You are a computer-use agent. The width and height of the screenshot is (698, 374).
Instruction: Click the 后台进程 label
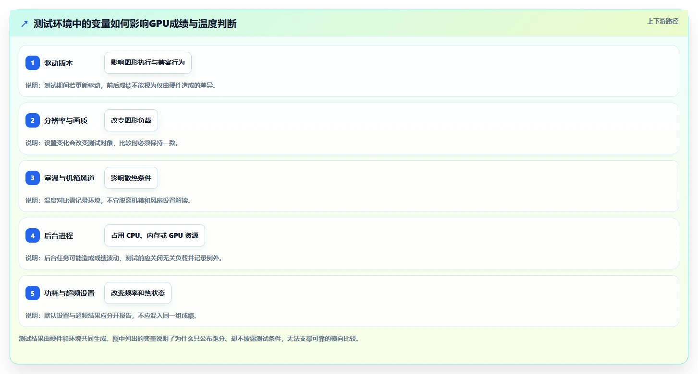(59, 235)
